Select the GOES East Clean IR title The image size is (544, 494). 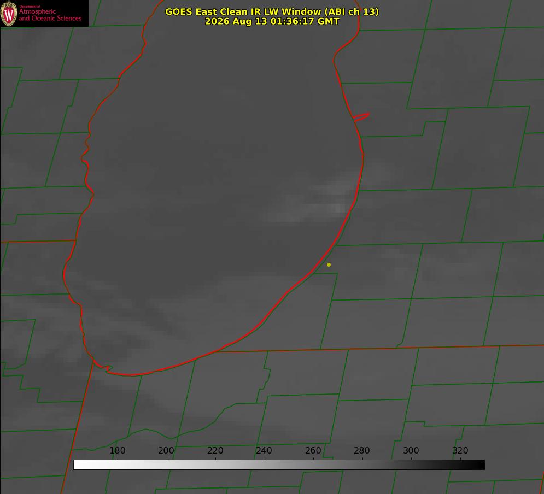[272, 11]
